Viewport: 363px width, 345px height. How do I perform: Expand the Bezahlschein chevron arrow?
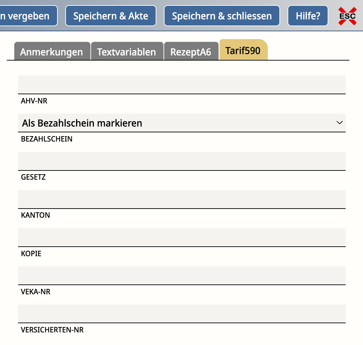point(339,123)
